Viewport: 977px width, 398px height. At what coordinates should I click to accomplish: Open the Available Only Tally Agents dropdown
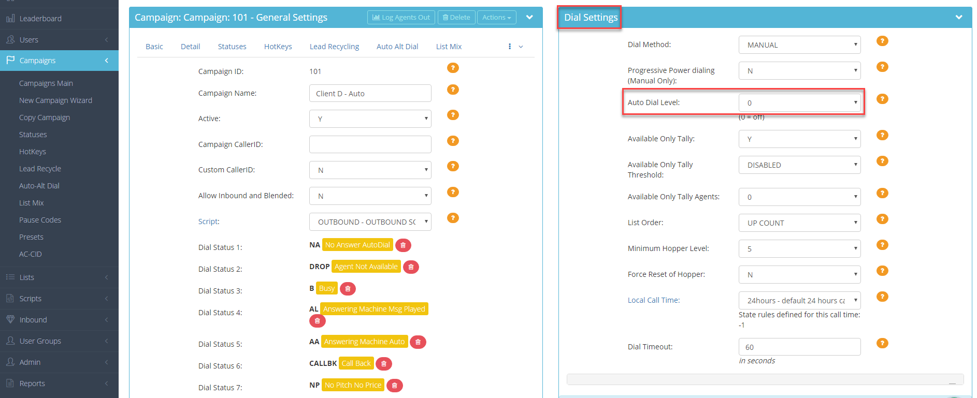799,197
